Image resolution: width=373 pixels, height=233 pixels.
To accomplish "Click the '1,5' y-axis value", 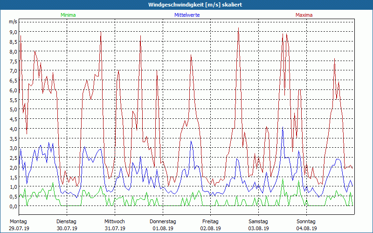I will [x=14, y=177].
